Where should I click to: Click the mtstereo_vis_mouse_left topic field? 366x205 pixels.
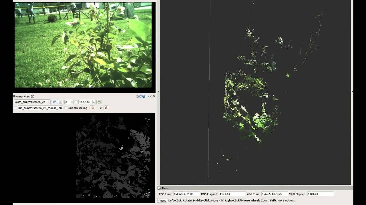(x=40, y=108)
